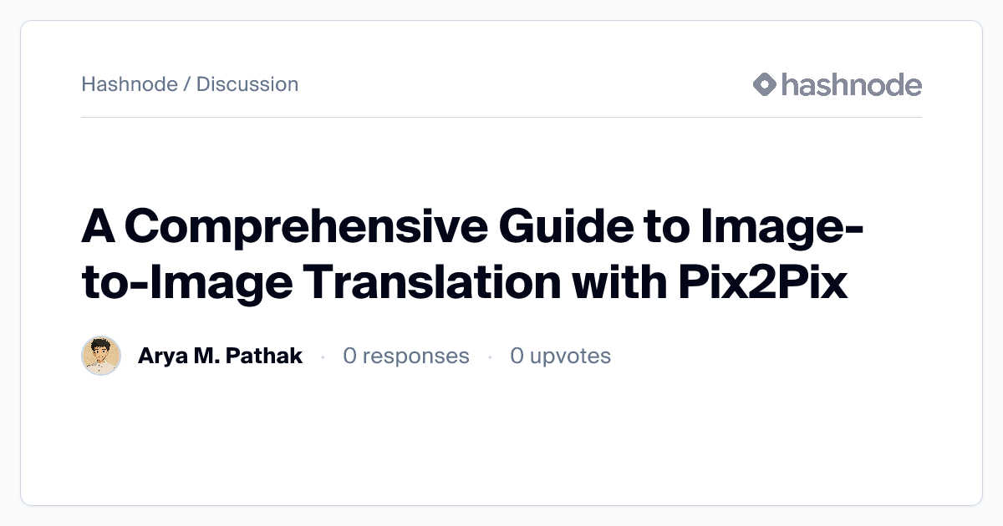
Task: Go to Hashnode in the breadcrumb
Action: pos(129,84)
